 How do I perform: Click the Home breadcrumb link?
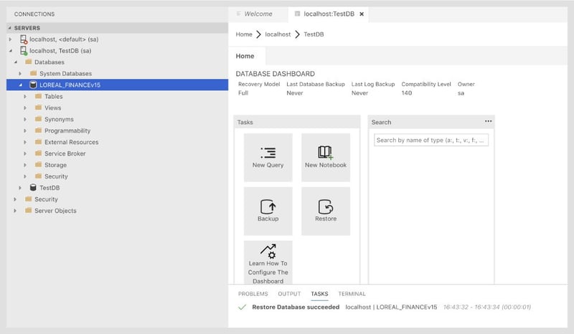(x=244, y=34)
